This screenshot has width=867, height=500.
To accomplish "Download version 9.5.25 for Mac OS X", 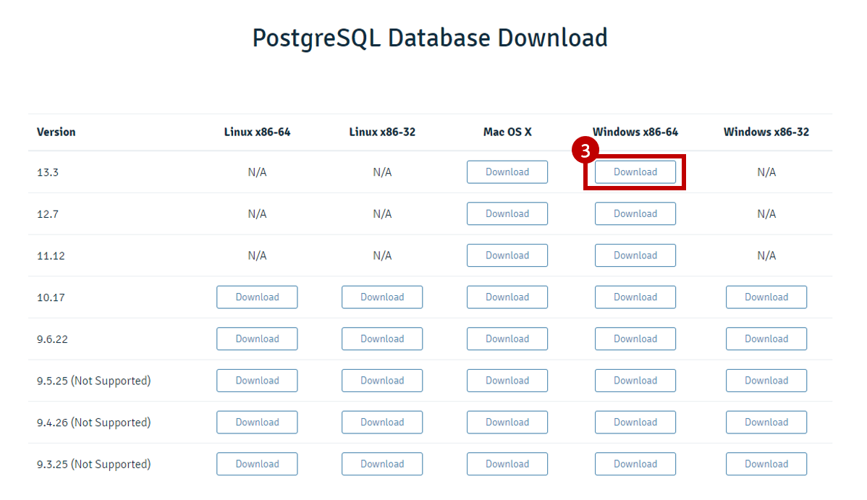I will point(507,381).
